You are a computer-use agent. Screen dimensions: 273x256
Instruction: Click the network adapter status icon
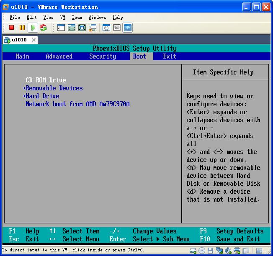tap(219, 251)
